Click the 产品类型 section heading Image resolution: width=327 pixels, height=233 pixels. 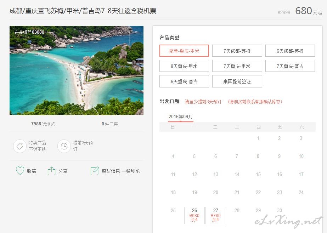coord(169,38)
